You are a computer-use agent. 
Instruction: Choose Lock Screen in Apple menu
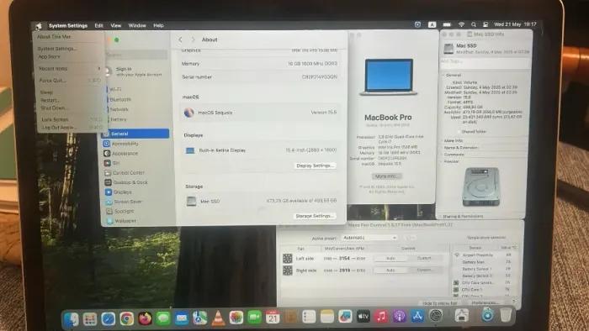click(x=71, y=119)
